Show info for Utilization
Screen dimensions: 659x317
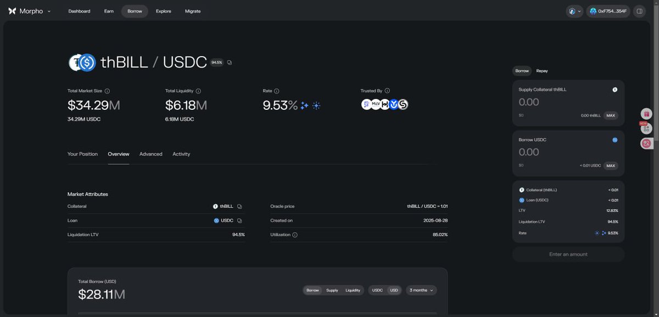[x=295, y=235]
